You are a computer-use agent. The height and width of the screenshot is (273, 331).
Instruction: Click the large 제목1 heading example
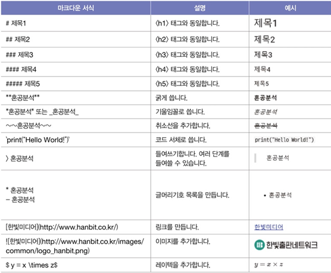pos(266,23)
